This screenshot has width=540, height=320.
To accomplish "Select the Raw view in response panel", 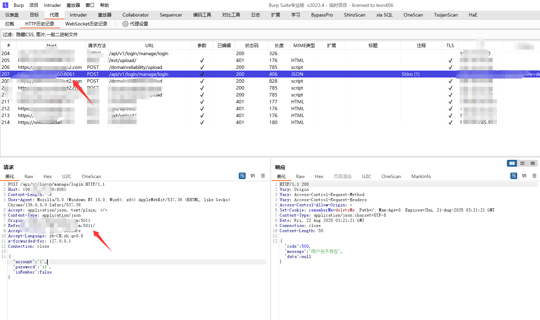I will 300,176.
